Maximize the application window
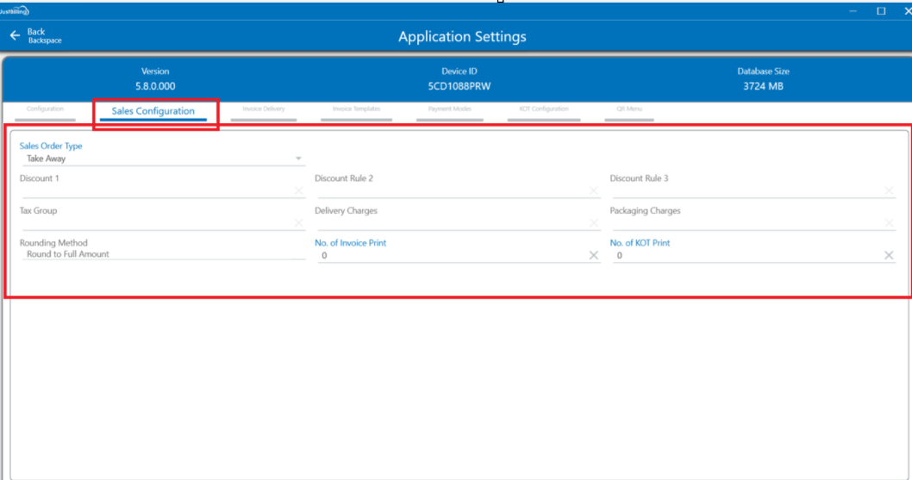The image size is (912, 480). (881, 11)
